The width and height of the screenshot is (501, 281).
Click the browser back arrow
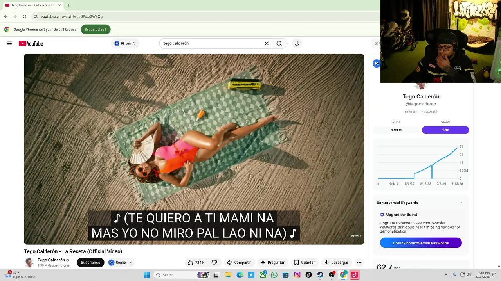pos(5,16)
